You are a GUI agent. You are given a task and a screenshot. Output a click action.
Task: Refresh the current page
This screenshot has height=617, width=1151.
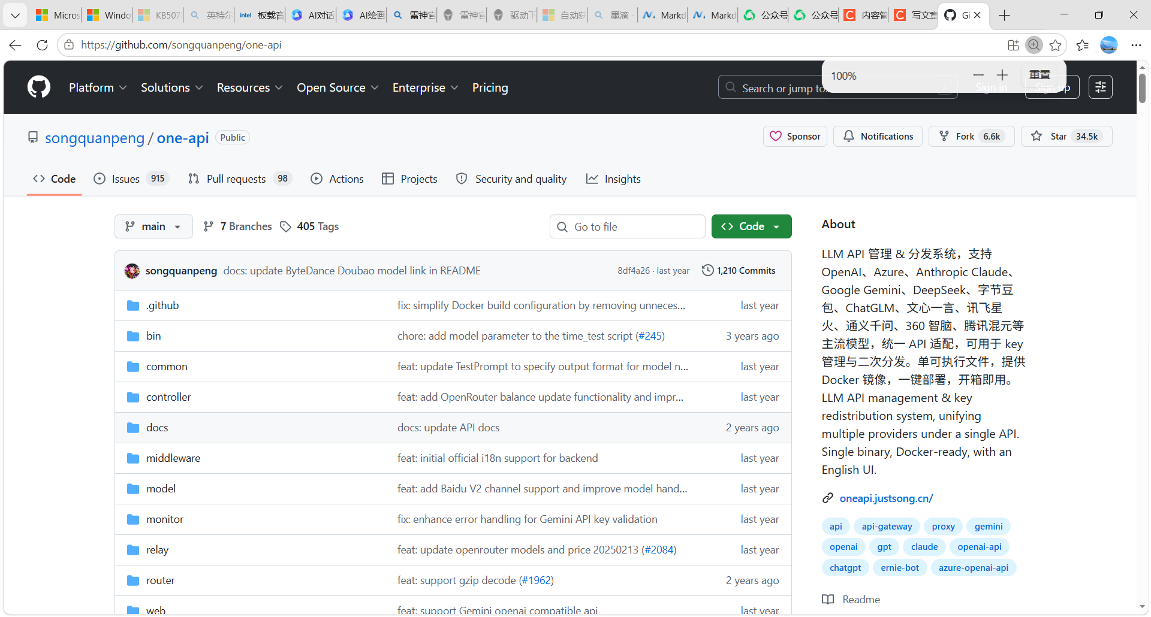(42, 45)
